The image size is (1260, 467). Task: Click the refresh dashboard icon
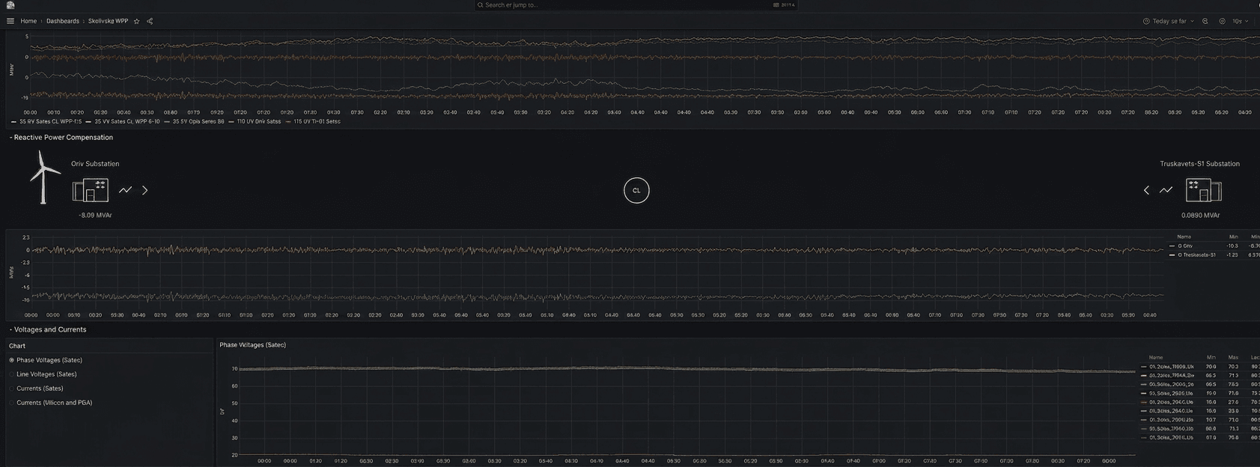click(1222, 21)
